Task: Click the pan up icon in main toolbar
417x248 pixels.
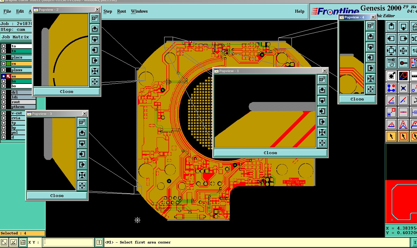Action: pyautogui.click(x=392, y=27)
